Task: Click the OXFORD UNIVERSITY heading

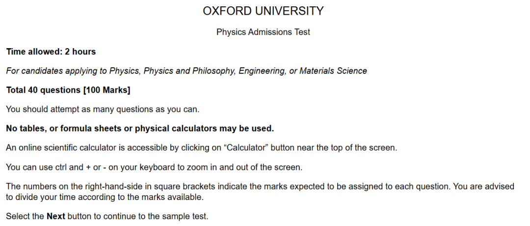Action: (x=263, y=11)
